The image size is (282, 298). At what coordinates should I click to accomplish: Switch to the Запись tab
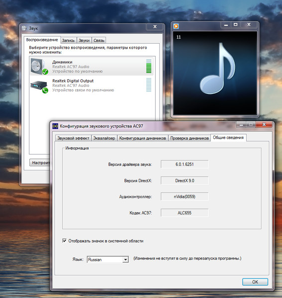tap(68, 40)
